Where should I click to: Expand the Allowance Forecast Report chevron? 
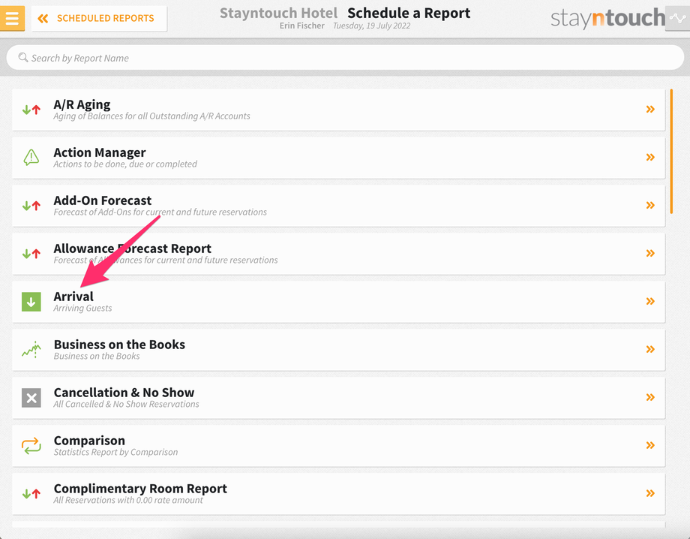coord(650,253)
